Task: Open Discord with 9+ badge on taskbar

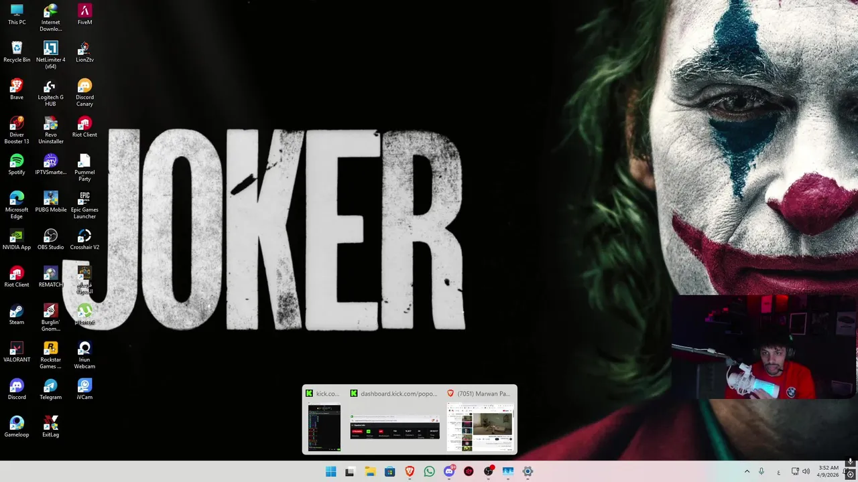Action: pyautogui.click(x=449, y=471)
